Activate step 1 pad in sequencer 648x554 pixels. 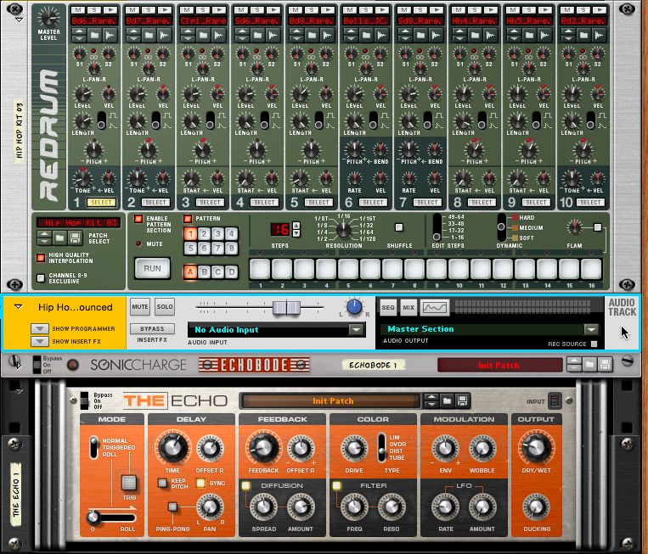pyautogui.click(x=260, y=269)
